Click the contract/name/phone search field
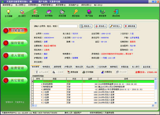This screenshot has width=160, height=115. coord(68,26)
